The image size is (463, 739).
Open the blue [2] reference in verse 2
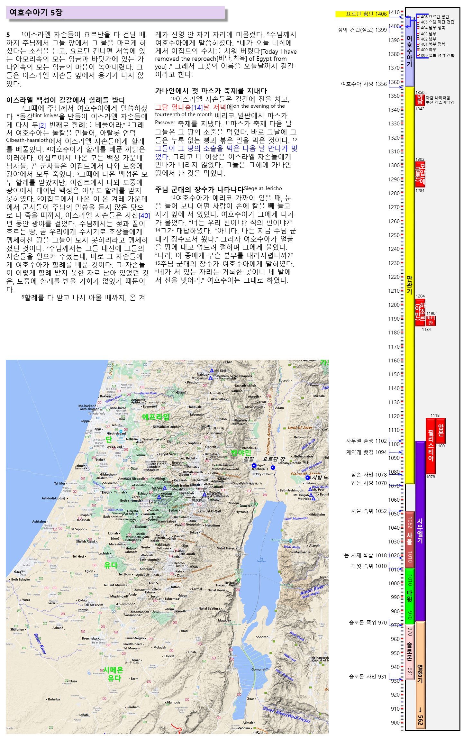pyautogui.click(x=42, y=125)
